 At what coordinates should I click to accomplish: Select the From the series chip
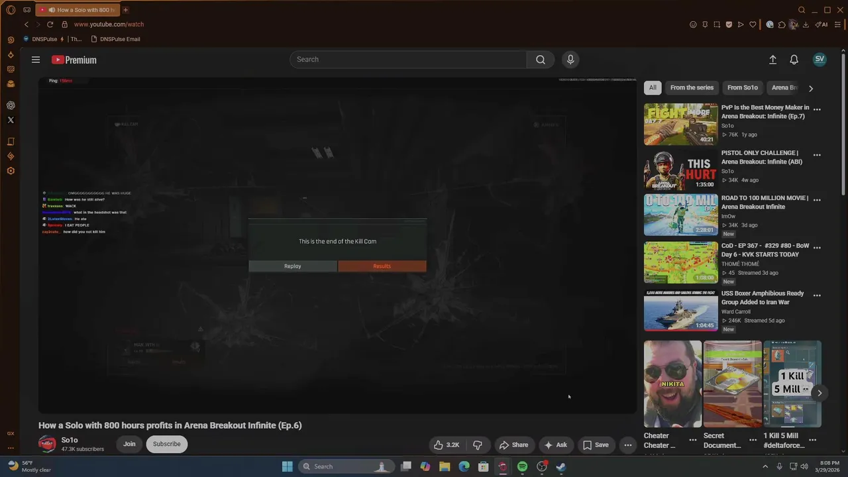(x=692, y=87)
